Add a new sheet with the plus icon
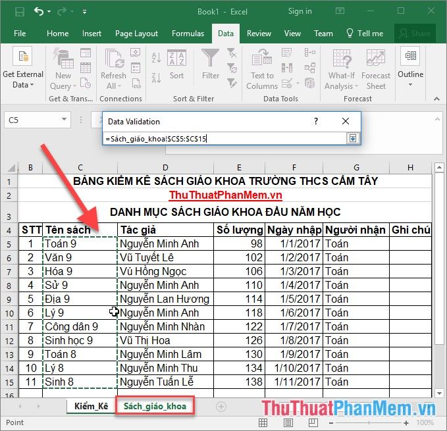447x431 pixels. coord(221,407)
